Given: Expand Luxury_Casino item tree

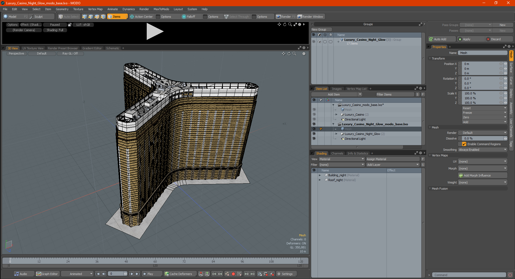Looking at the screenshot, I should pyautogui.click(x=336, y=115).
